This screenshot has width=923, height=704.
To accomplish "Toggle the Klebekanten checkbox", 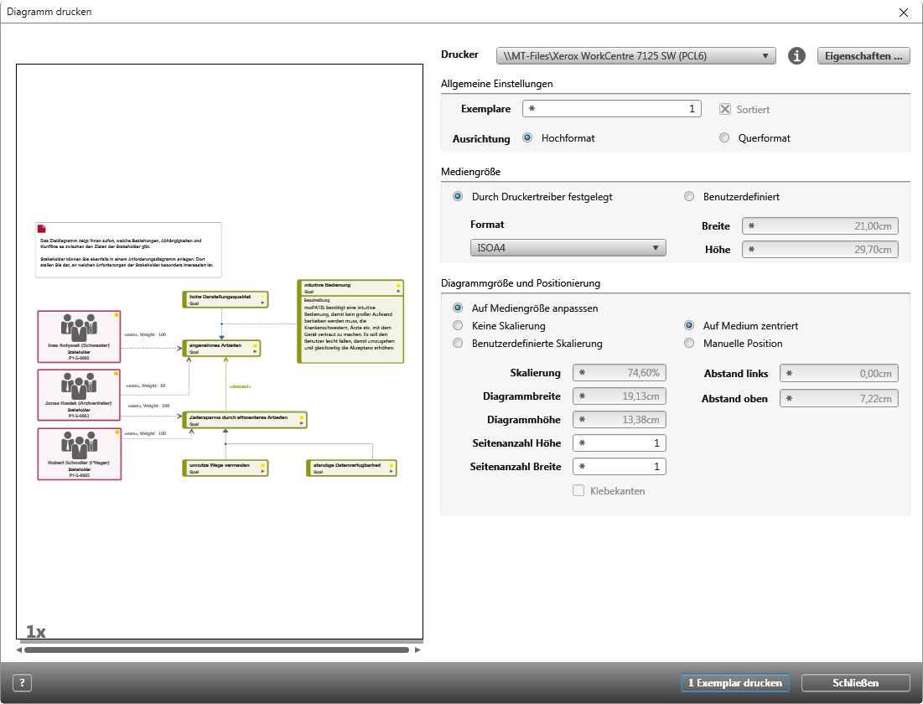I will coord(578,490).
